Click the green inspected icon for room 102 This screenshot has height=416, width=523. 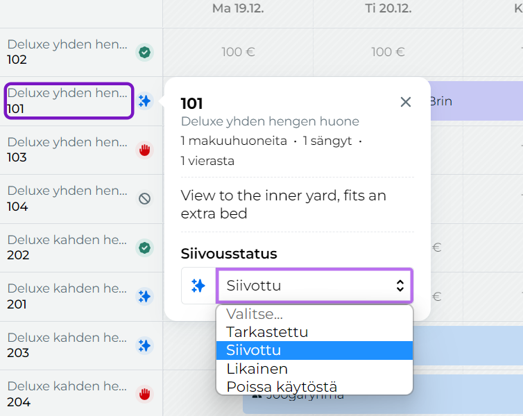[144, 52]
